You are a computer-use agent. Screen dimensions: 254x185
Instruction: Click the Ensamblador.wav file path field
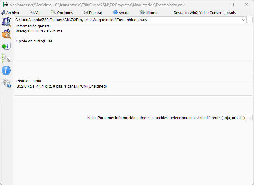[125, 20]
